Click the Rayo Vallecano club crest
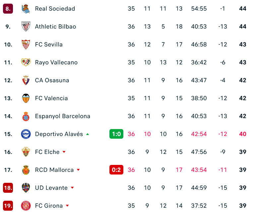The height and width of the screenshot is (212, 255). click(x=26, y=62)
